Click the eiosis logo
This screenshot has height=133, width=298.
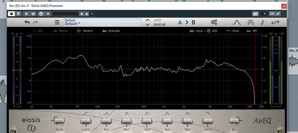coord(31,124)
